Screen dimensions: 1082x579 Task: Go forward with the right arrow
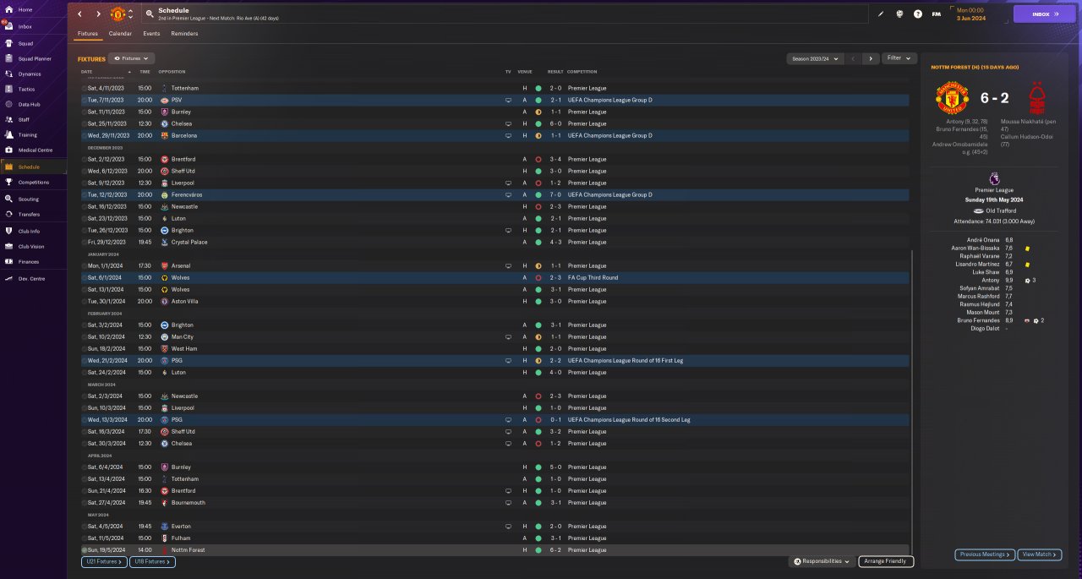pyautogui.click(x=98, y=14)
